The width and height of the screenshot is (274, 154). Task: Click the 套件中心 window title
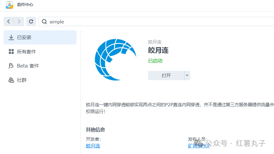click(25, 5)
